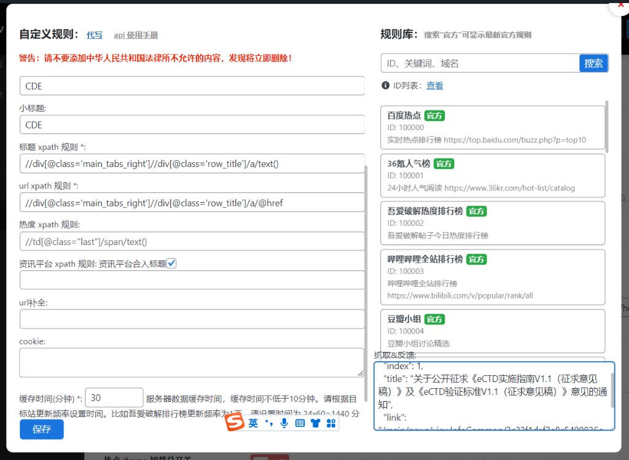Open the IME toolbox grid icon
The image size is (629, 460).
pyautogui.click(x=331, y=423)
